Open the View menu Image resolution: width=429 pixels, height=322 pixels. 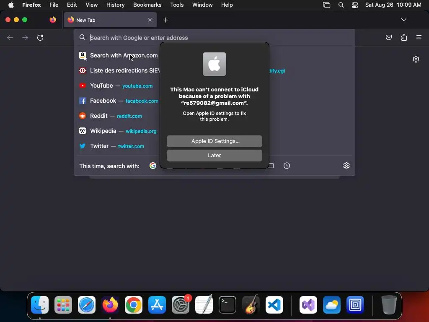[91, 5]
